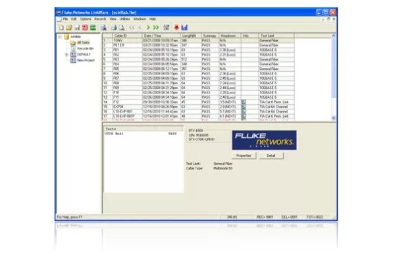The width and height of the screenshot is (395, 257).
Task: Click the Print Preview toolbar icon
Action: coord(122,28)
